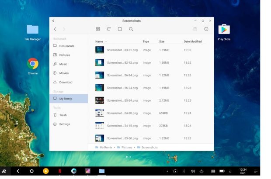Open volume control in system tray

coord(193,171)
